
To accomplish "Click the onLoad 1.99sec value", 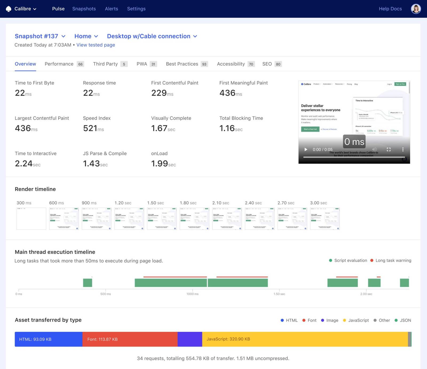I will point(163,163).
